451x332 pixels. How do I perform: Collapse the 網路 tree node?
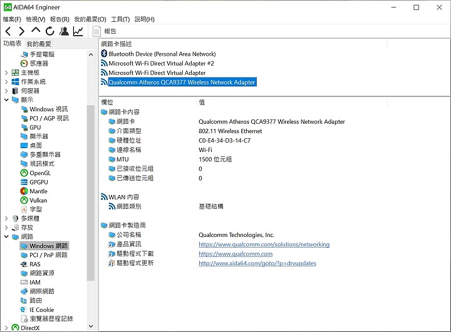pyautogui.click(x=6, y=236)
